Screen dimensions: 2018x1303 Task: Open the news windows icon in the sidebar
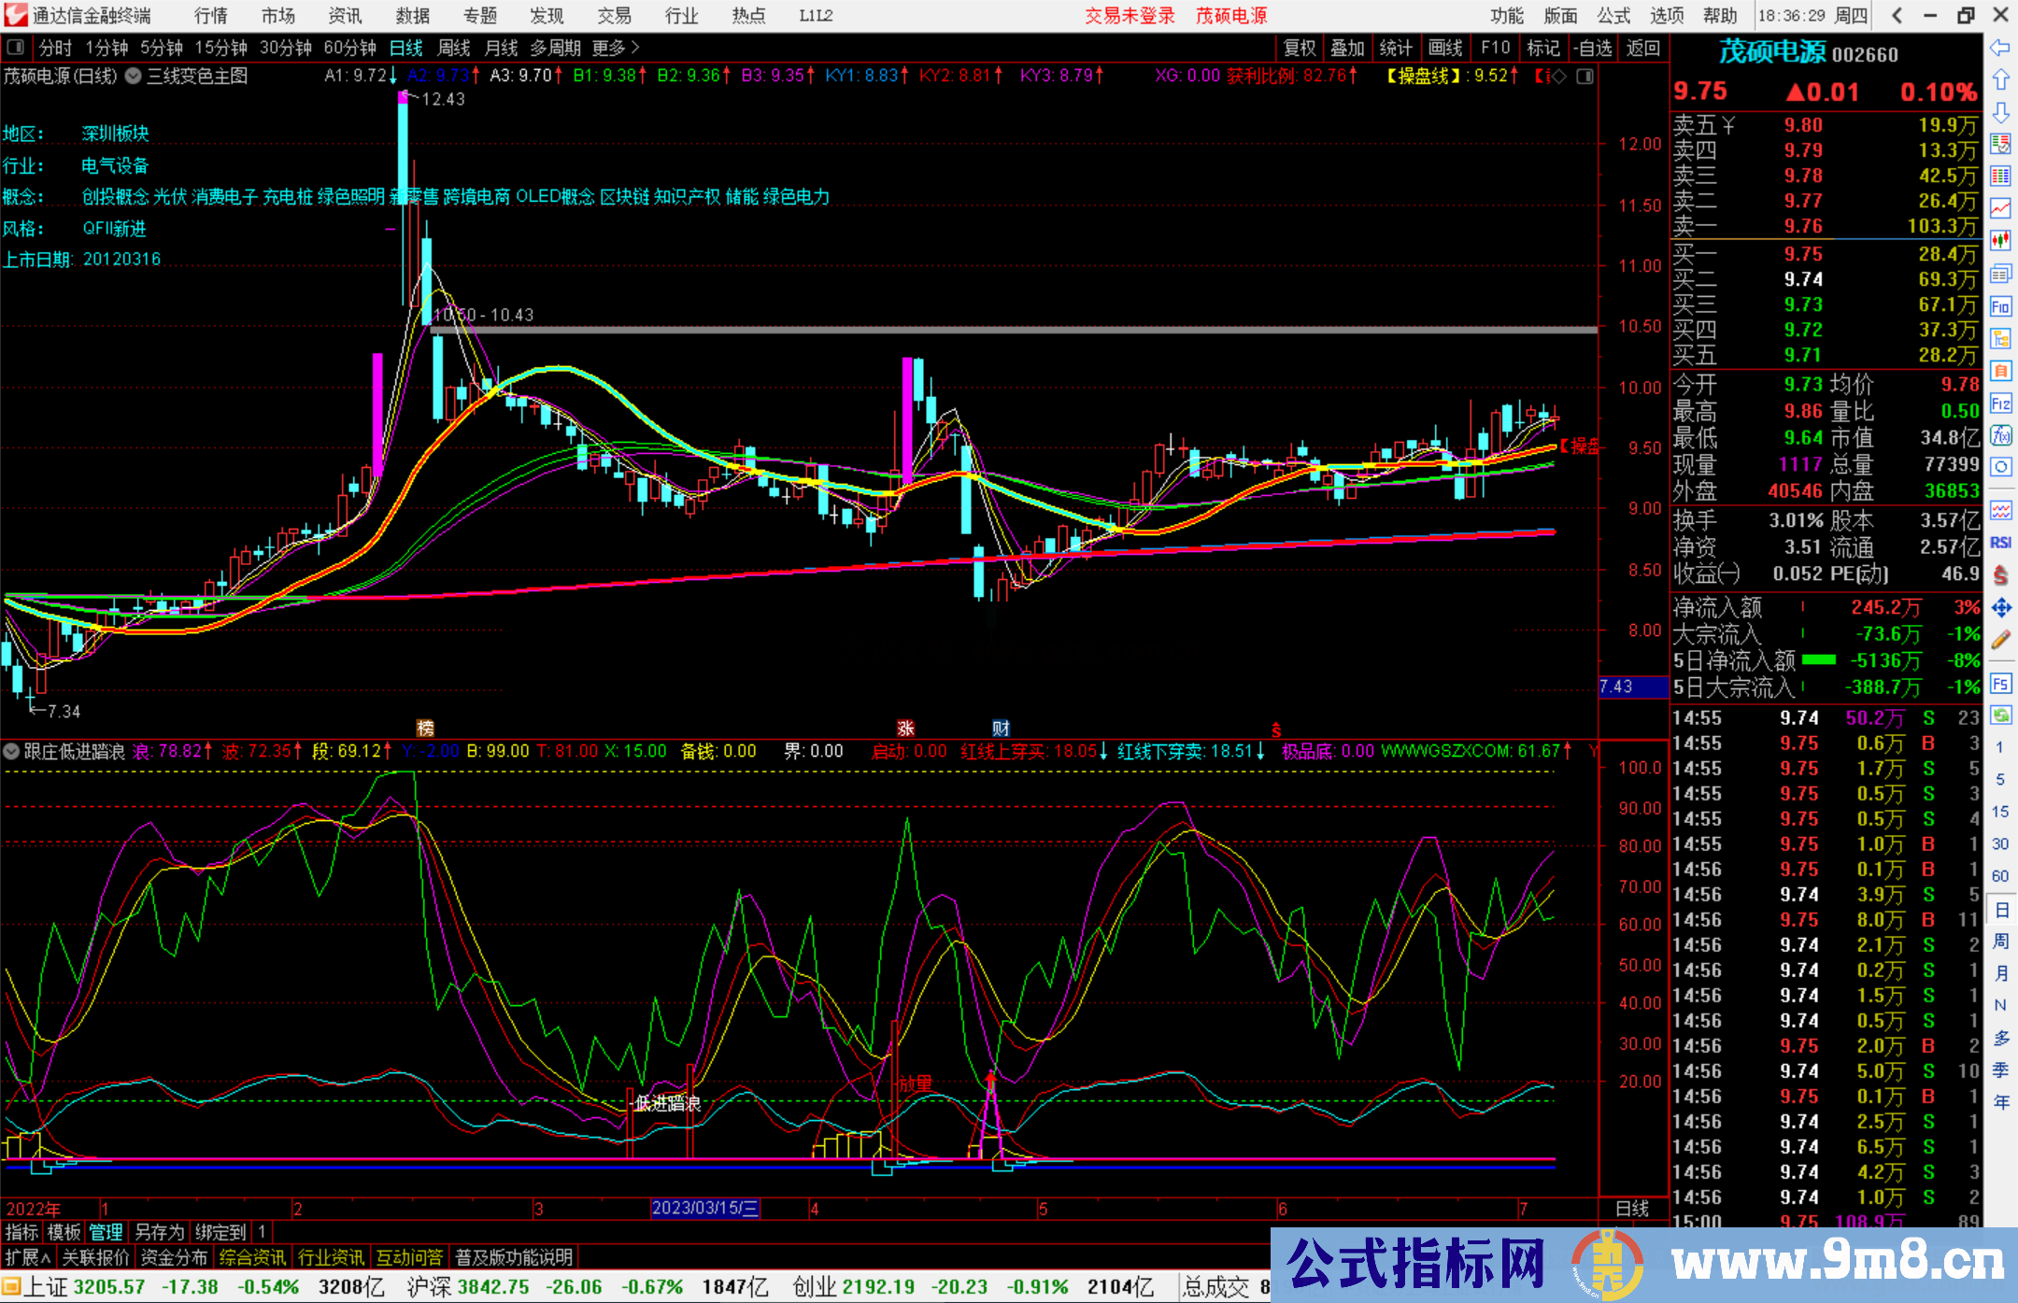(x=2000, y=274)
